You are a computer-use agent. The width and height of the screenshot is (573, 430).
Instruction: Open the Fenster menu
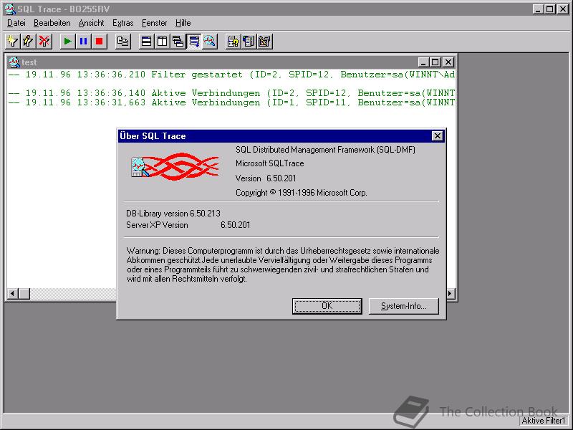(x=154, y=23)
